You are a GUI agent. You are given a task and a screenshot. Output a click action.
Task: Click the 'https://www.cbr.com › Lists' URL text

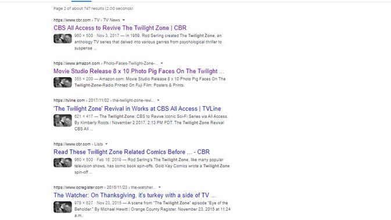click(78, 144)
